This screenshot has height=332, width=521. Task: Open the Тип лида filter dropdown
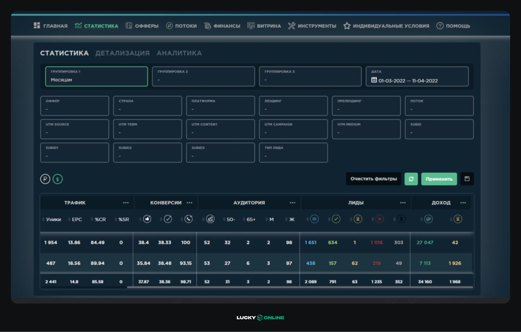point(293,153)
